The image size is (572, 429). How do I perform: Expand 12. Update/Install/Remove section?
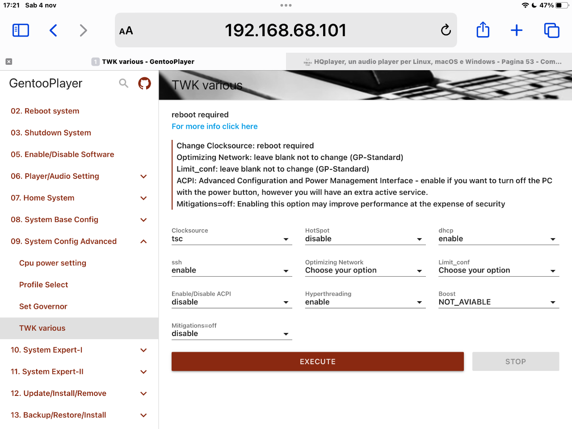(79, 393)
